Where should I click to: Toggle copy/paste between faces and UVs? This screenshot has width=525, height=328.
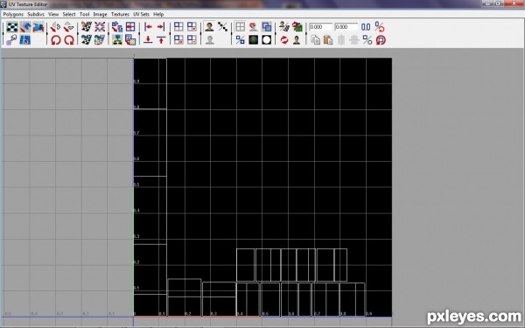coord(367,40)
